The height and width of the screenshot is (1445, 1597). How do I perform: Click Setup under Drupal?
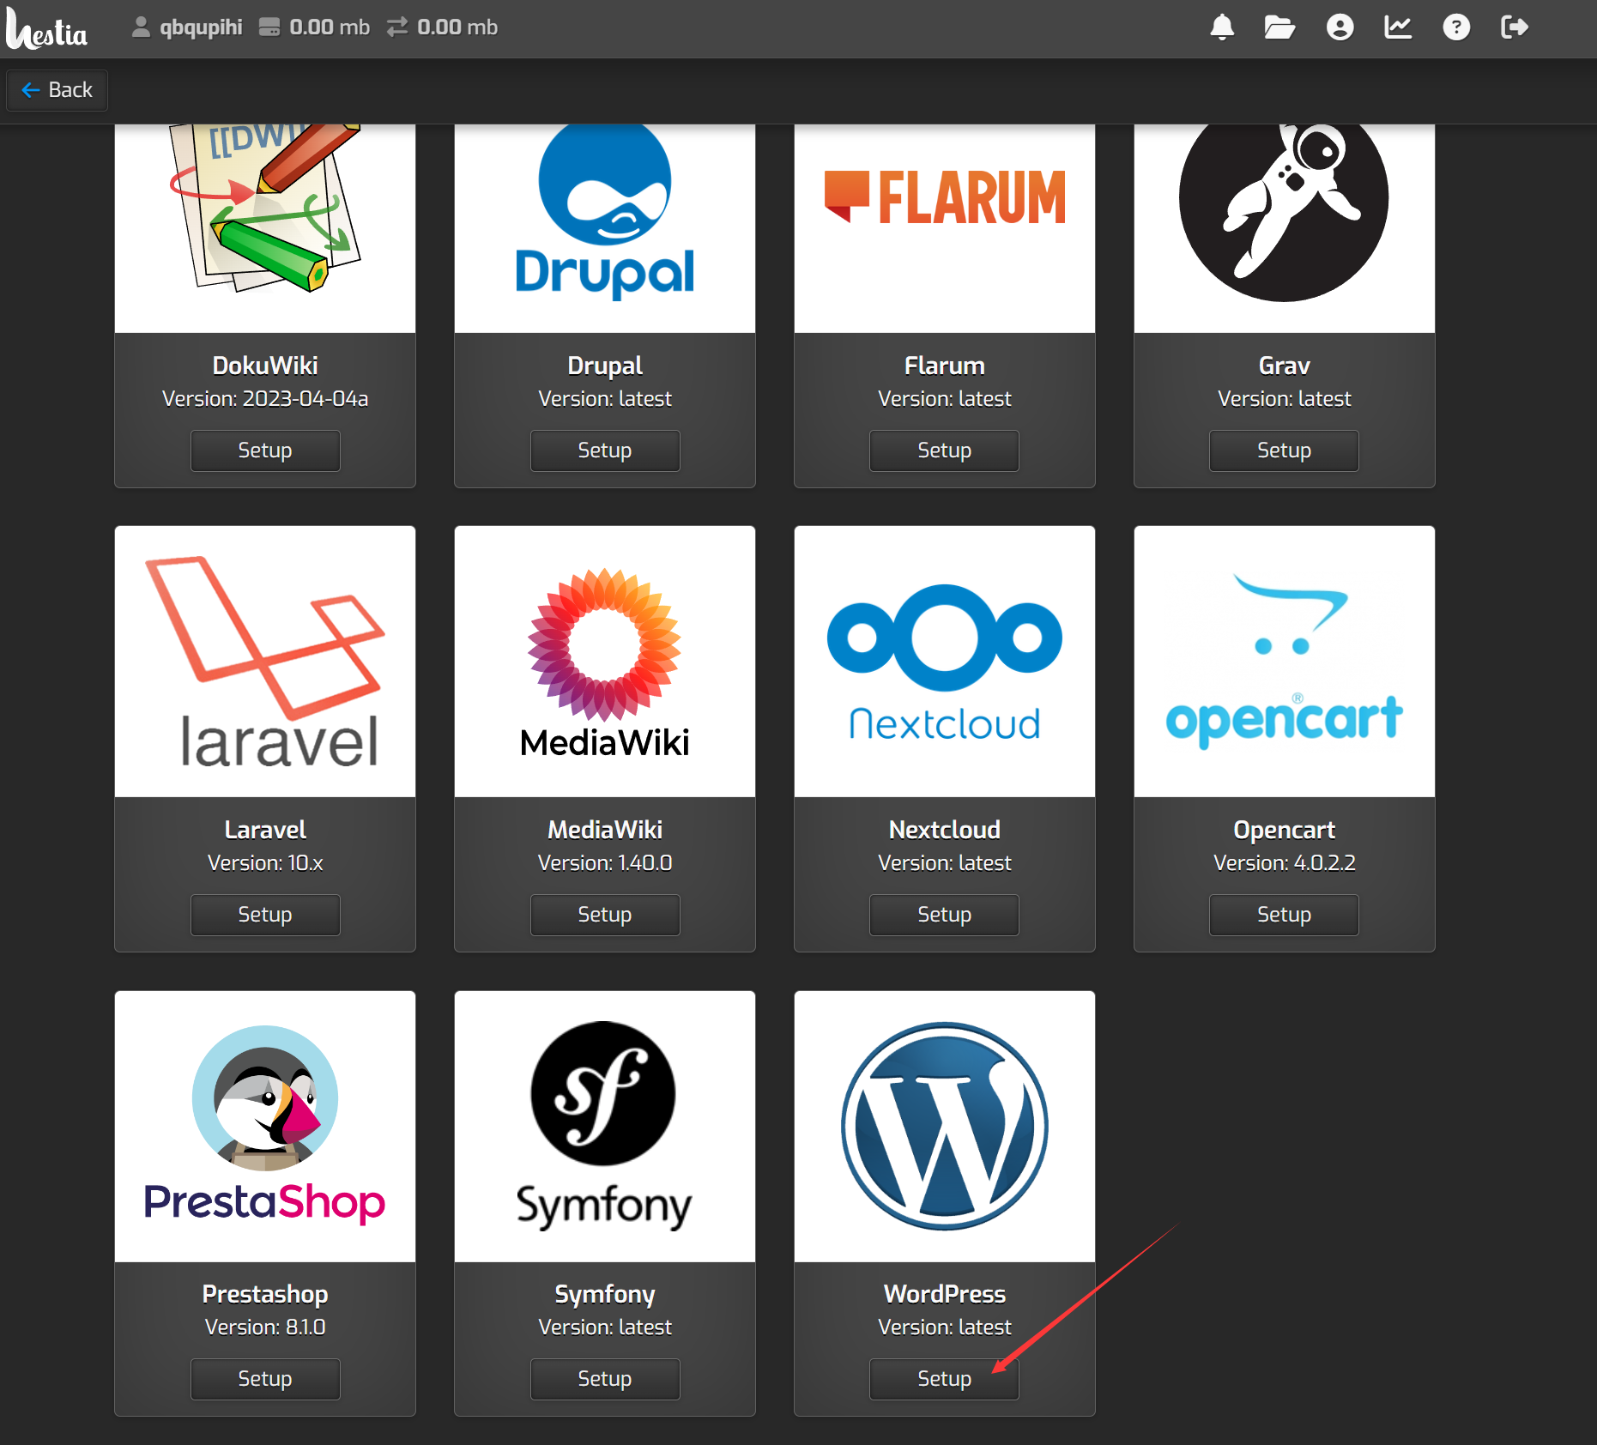605,450
